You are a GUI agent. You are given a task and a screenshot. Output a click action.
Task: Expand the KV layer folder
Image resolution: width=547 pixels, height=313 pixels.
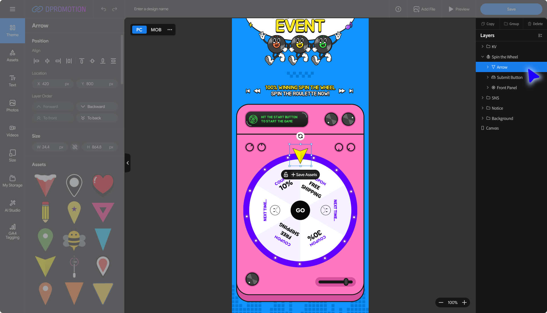pyautogui.click(x=482, y=46)
